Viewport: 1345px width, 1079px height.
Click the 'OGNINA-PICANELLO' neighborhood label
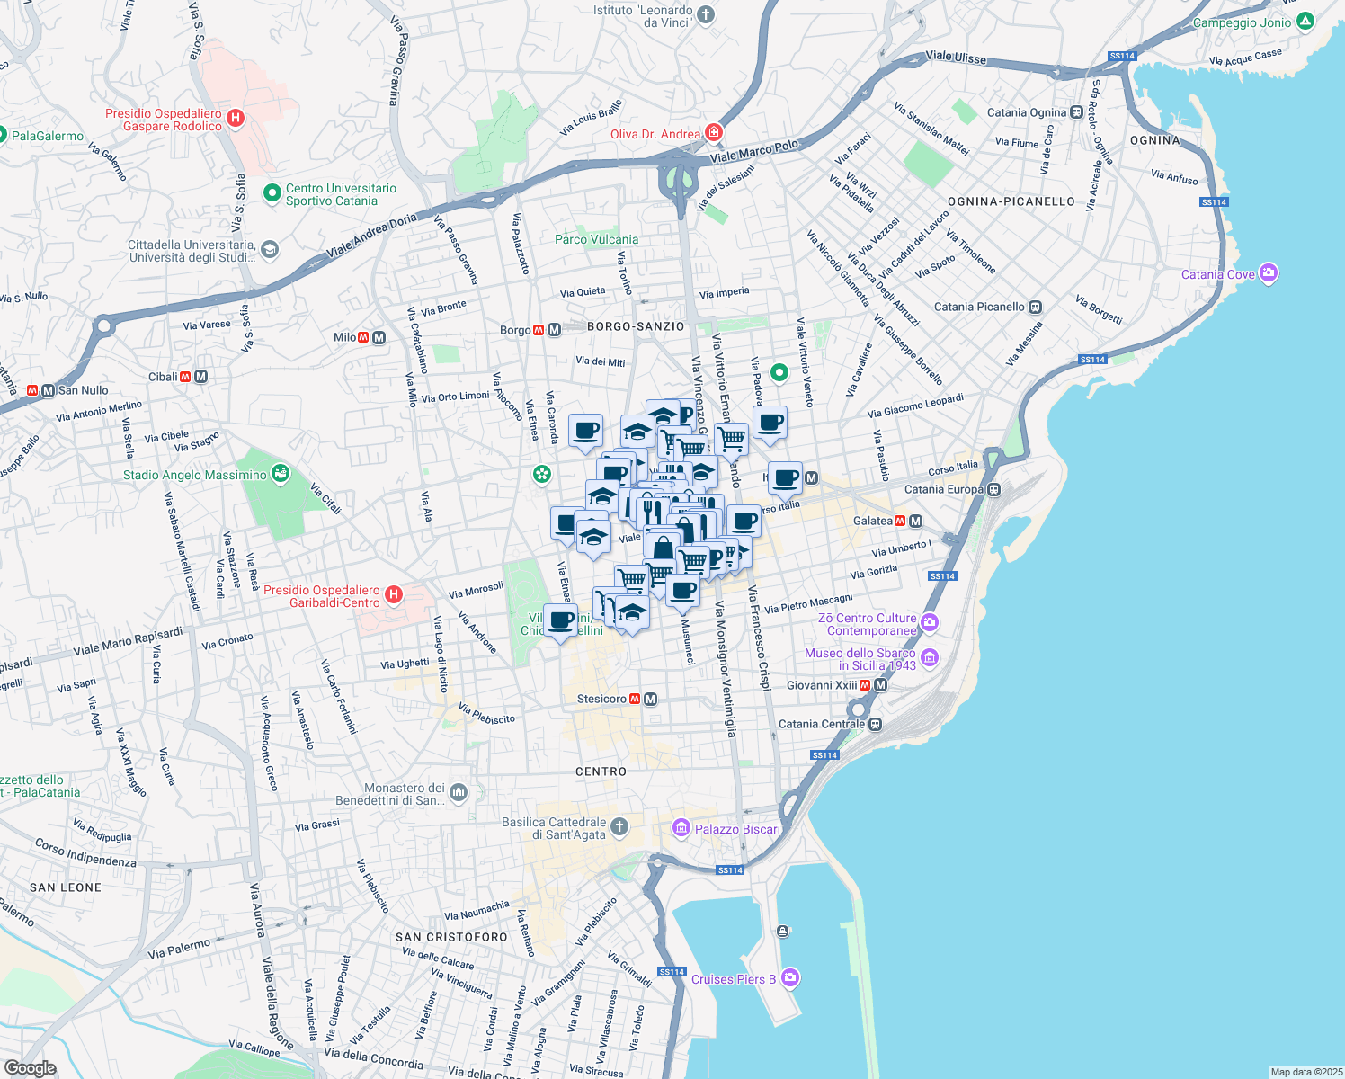tap(1011, 201)
